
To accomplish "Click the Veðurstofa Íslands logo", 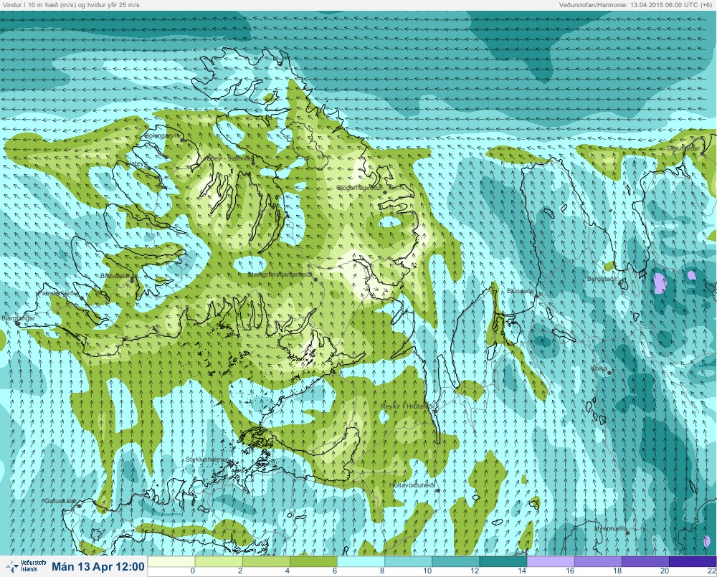I will (x=27, y=566).
